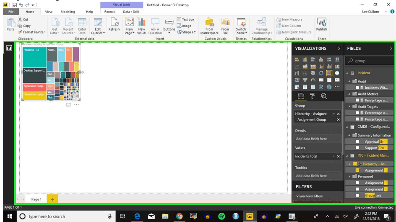Open Hierarchy - Assignee field dropdown arrow

[x=333, y=114]
